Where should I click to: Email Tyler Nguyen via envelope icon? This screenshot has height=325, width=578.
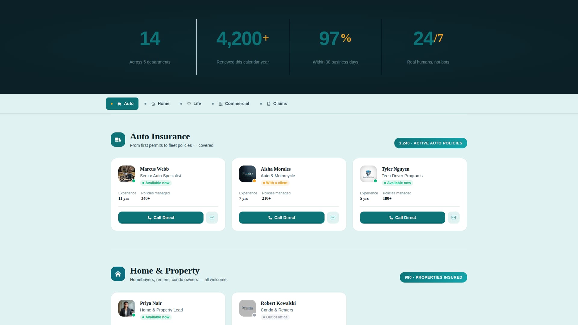pos(454,218)
